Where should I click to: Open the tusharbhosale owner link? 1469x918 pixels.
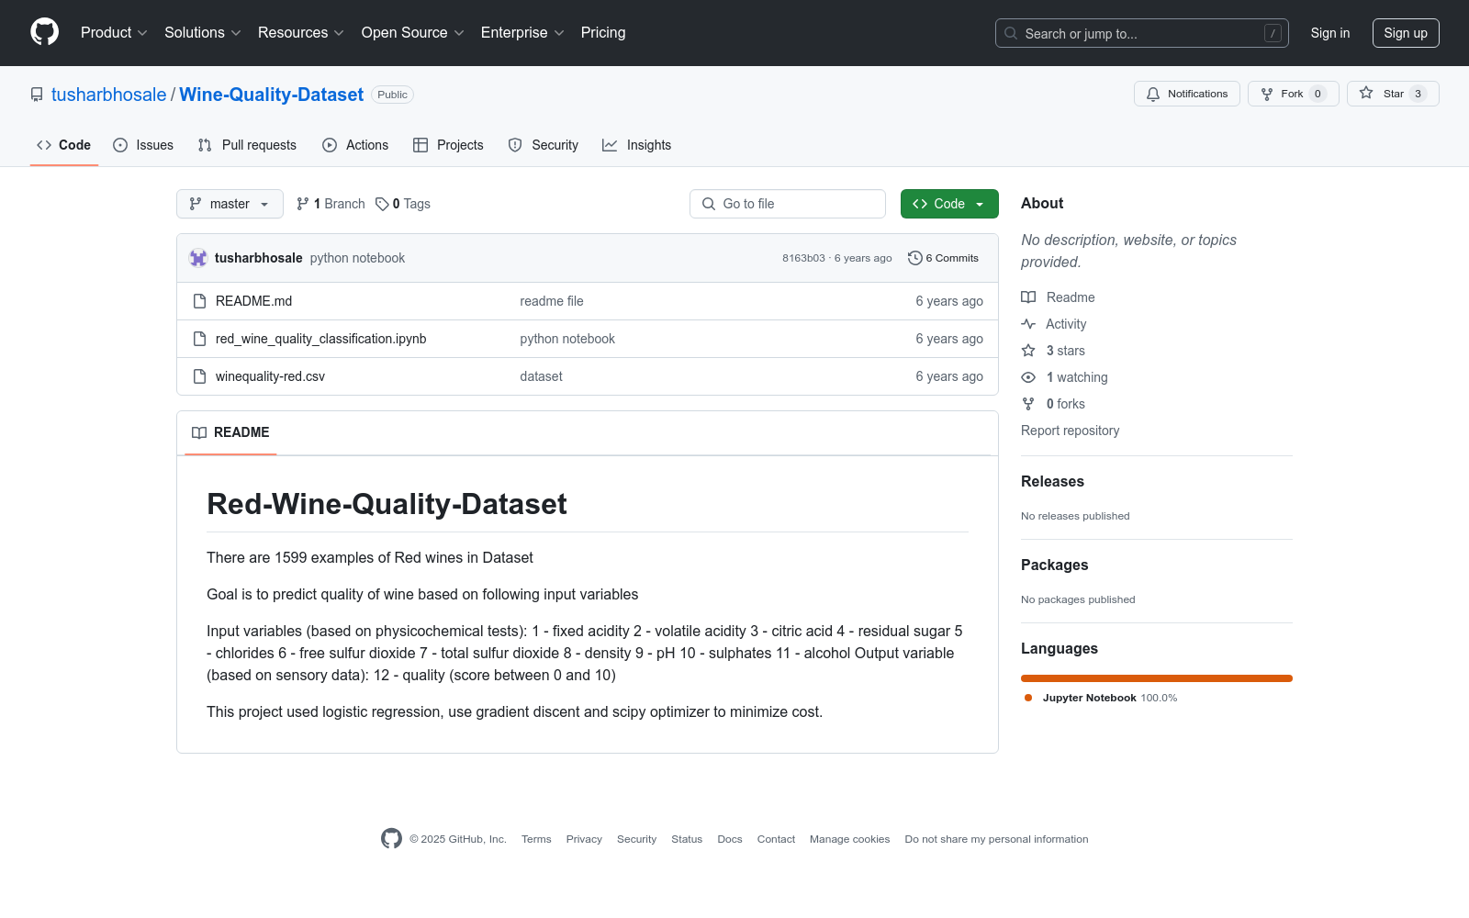(109, 95)
